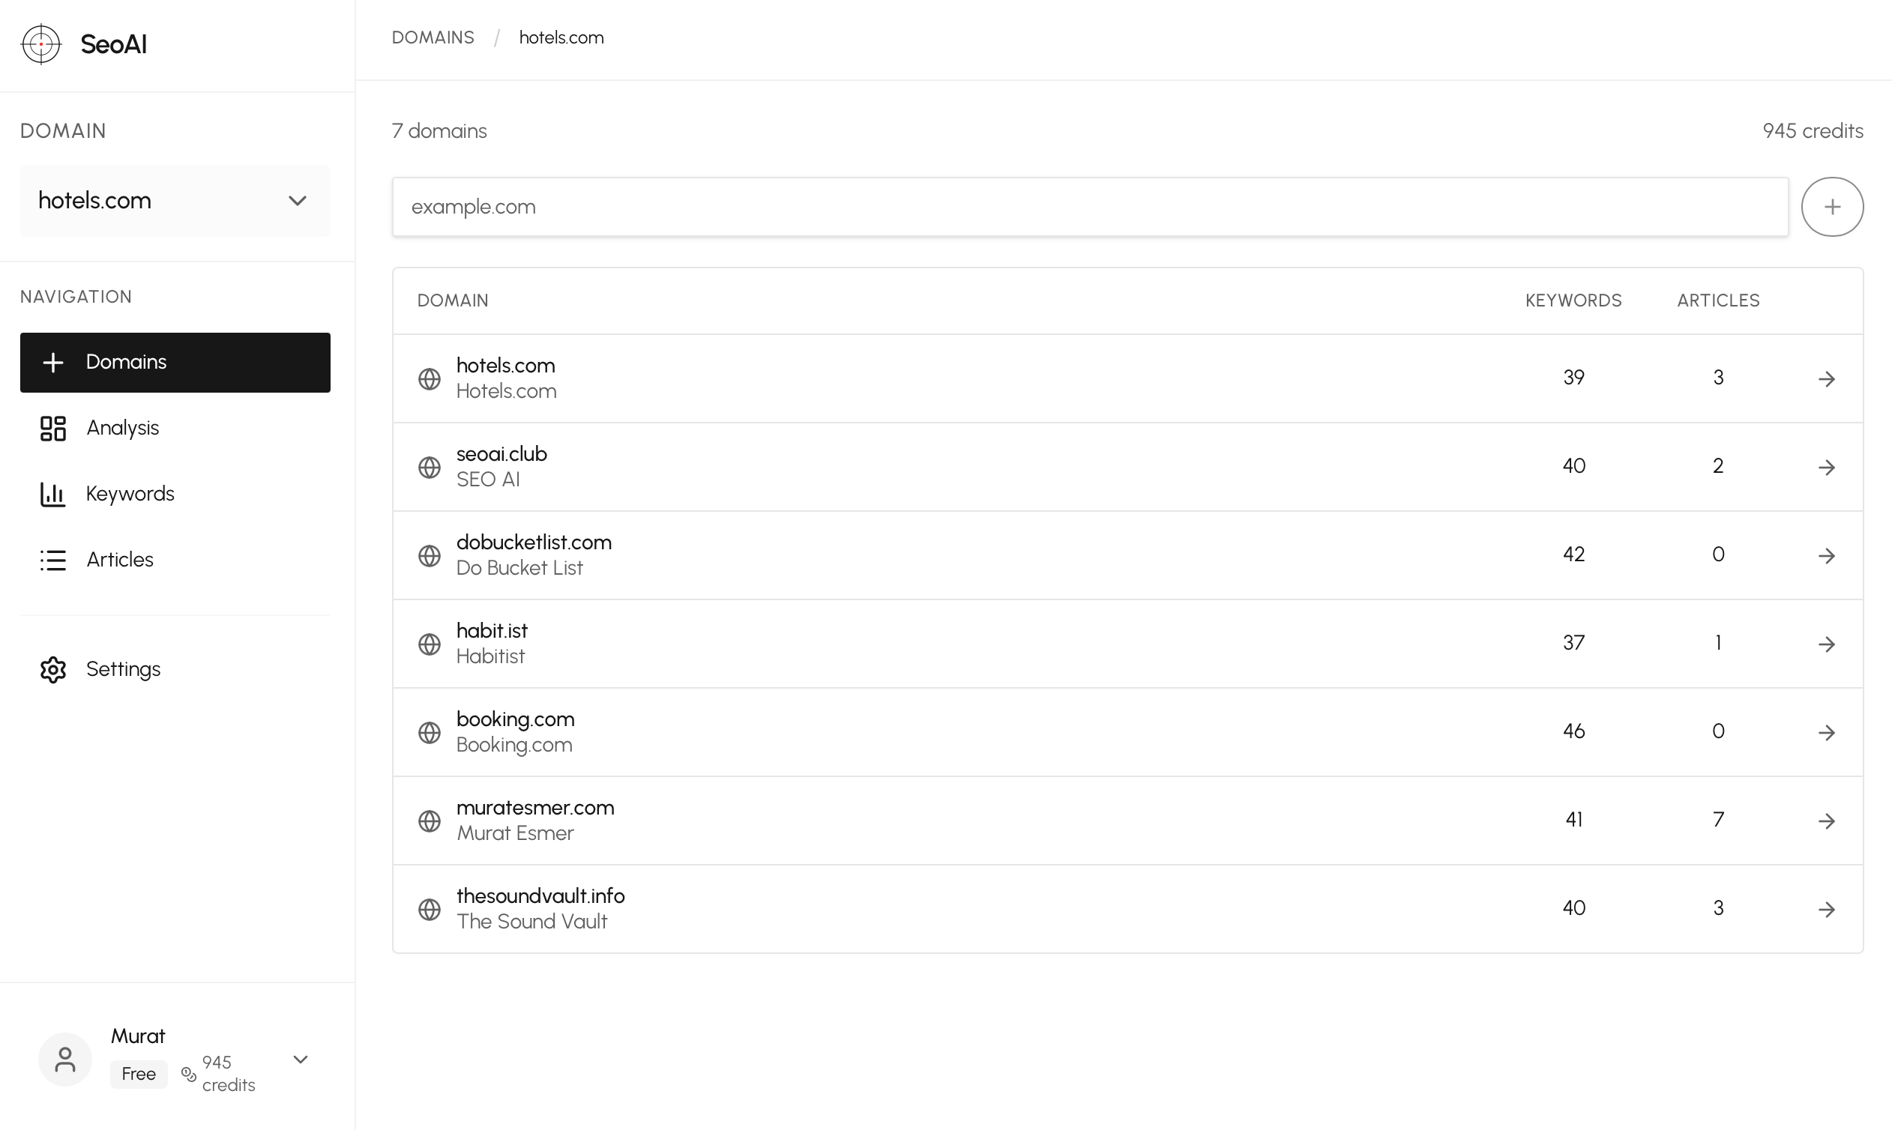Open Settings via the gear icon
This screenshot has height=1130, width=1892.
[x=52, y=669]
